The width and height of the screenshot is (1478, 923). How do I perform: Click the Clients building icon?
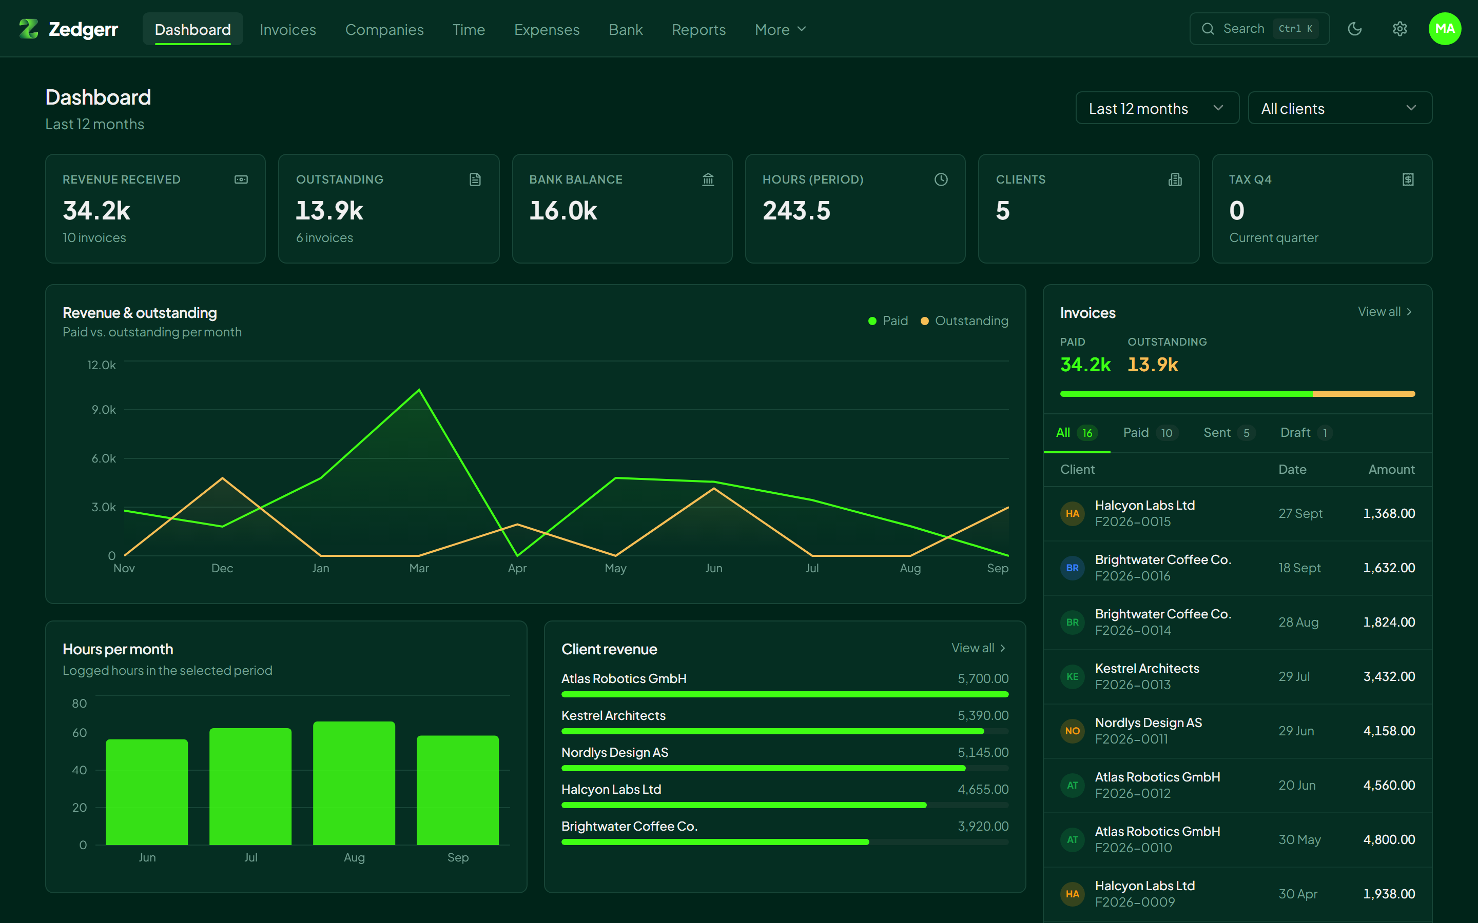(x=1175, y=179)
